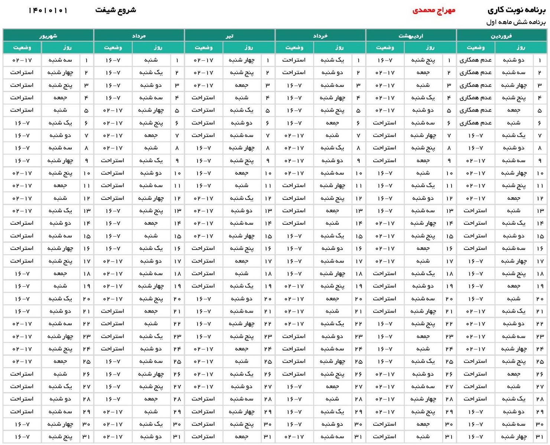Select the shift start date '۱۴۰۱۰۱۰۱'
Screen dimensions: 550x445
pos(48,10)
